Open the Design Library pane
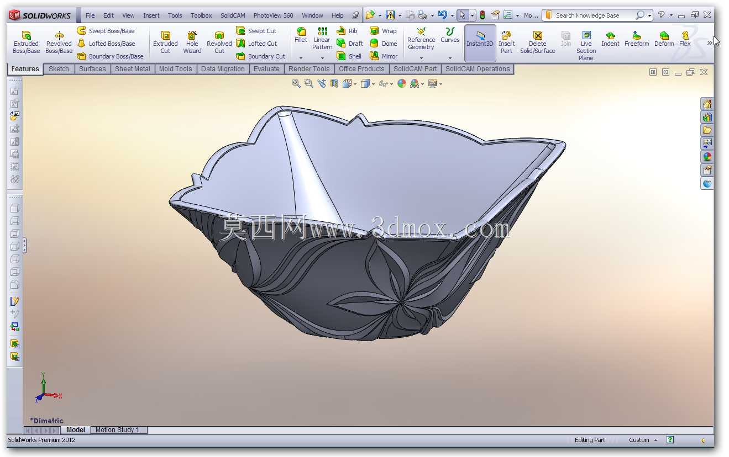729x457 pixels. tap(707, 117)
